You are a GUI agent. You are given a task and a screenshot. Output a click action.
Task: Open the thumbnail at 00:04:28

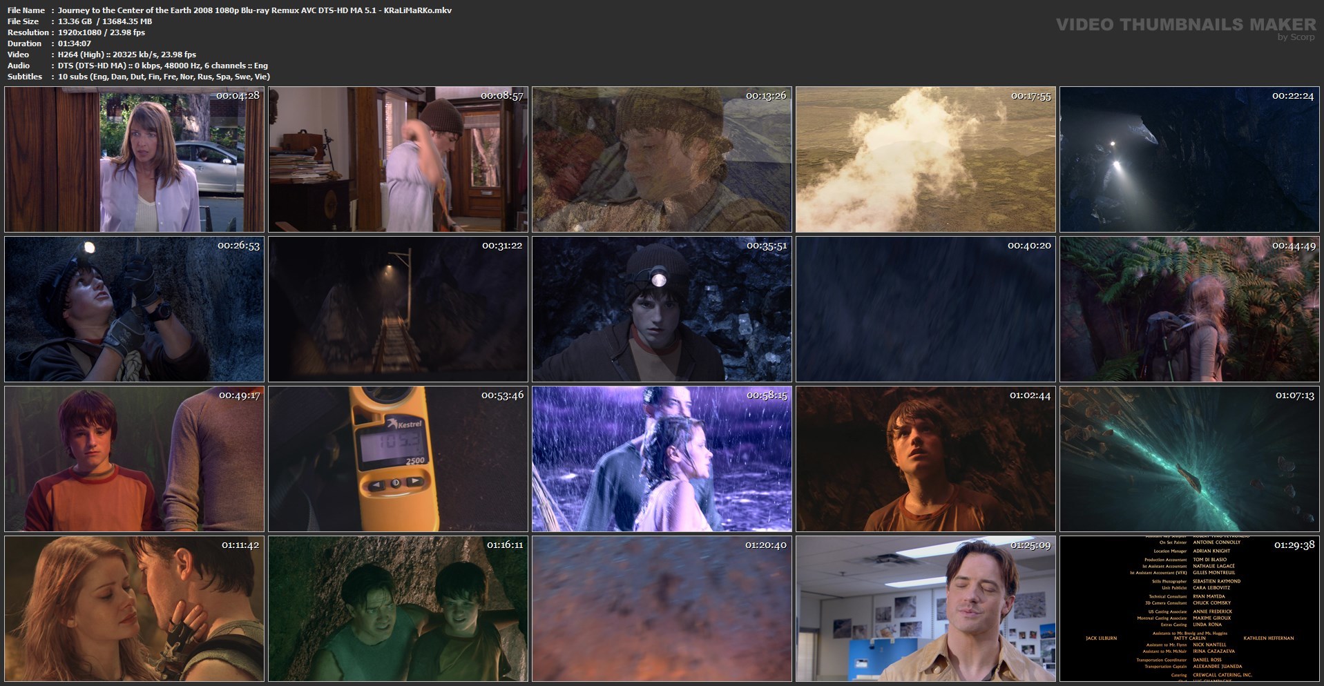[135, 159]
